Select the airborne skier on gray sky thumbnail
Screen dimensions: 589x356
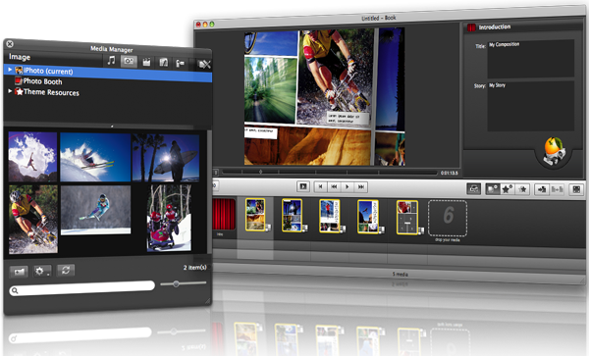(x=95, y=210)
